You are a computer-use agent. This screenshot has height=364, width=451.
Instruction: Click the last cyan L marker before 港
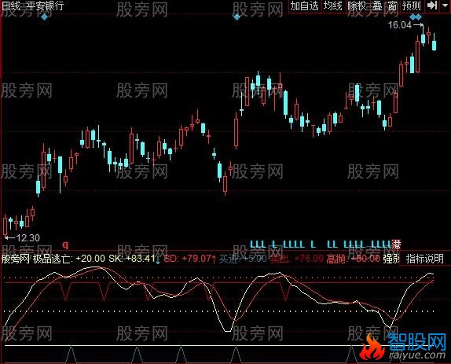tap(388, 245)
